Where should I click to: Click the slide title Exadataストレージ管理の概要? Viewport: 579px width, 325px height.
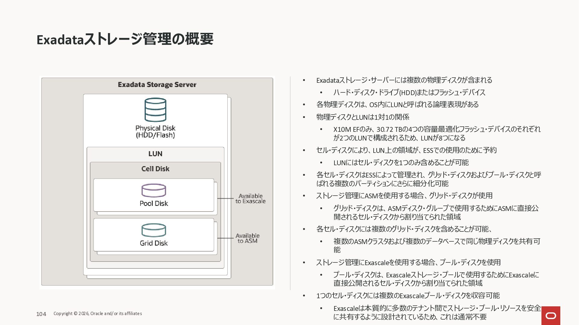point(125,39)
